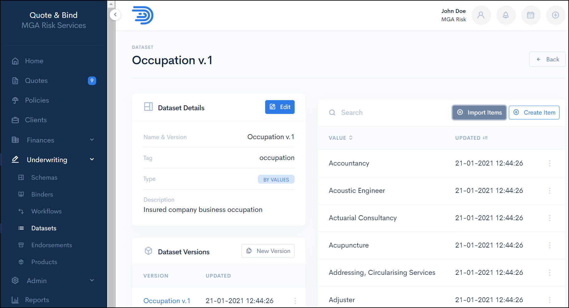
Task: Open row options for Accountancy
Action: (x=550, y=163)
